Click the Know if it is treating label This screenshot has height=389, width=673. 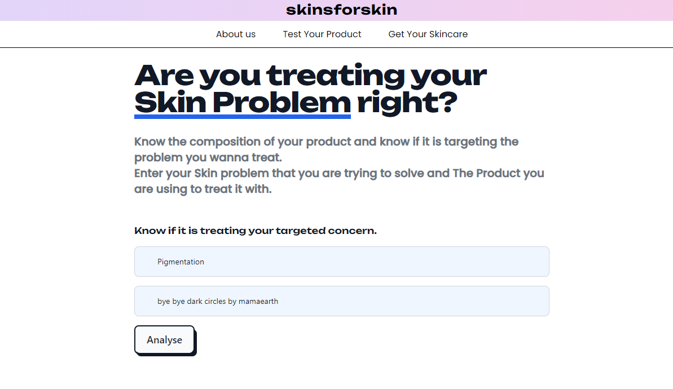pyautogui.click(x=256, y=231)
